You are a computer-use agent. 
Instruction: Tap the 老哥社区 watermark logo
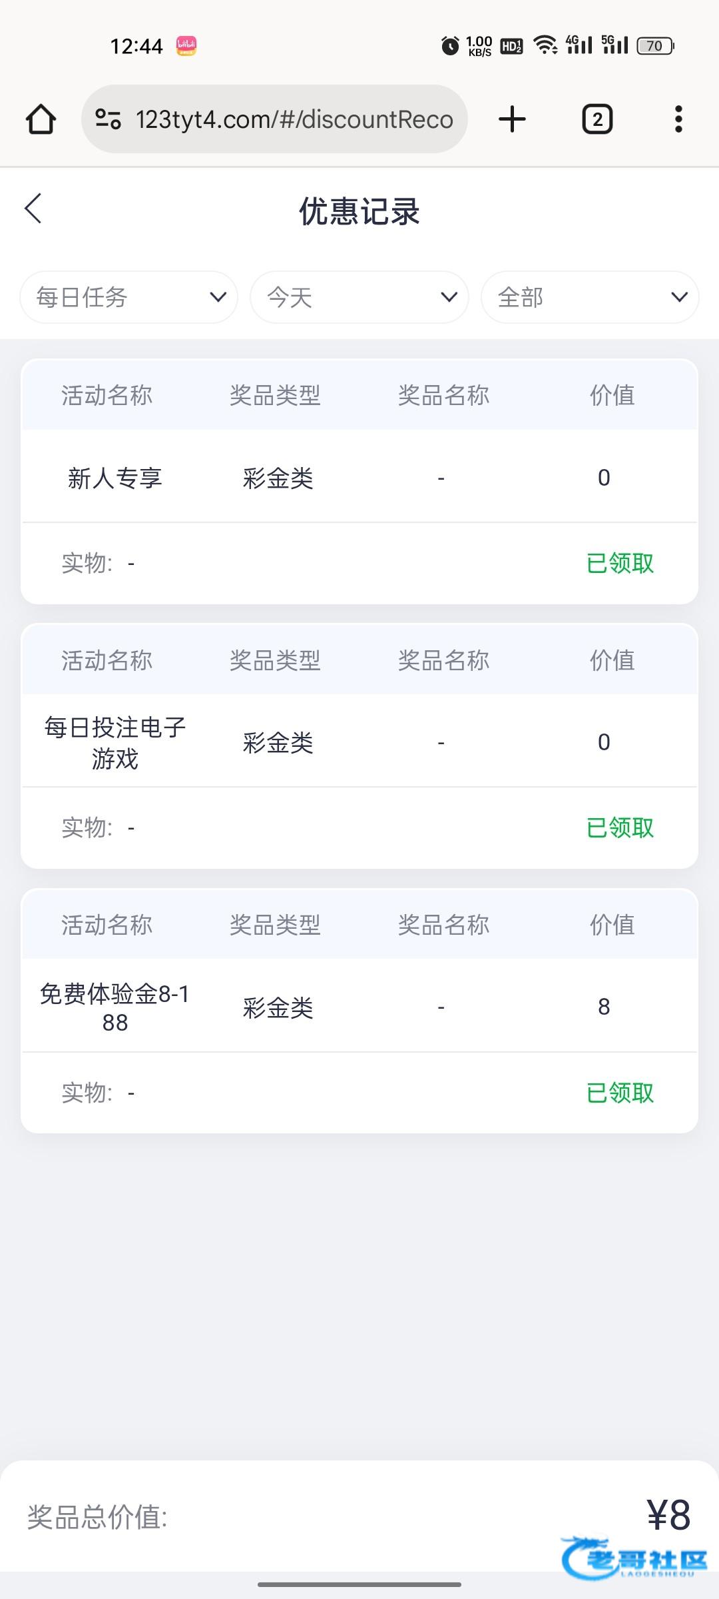coord(634,1558)
